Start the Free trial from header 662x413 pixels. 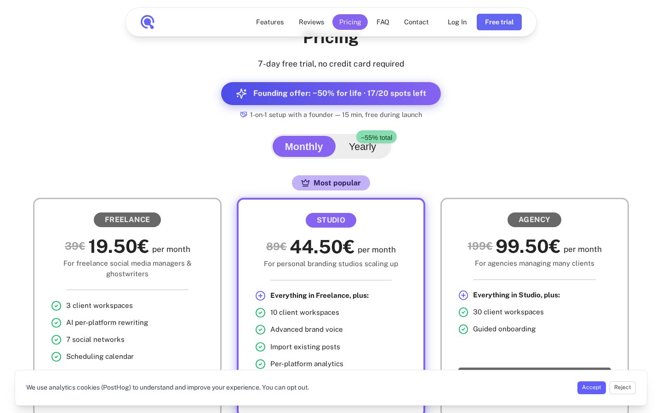click(x=499, y=22)
